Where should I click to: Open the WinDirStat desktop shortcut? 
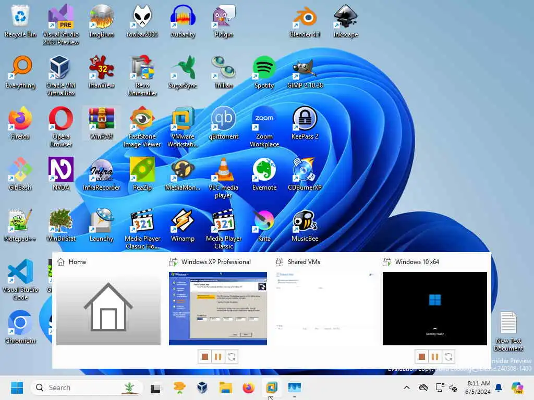pyautogui.click(x=61, y=225)
